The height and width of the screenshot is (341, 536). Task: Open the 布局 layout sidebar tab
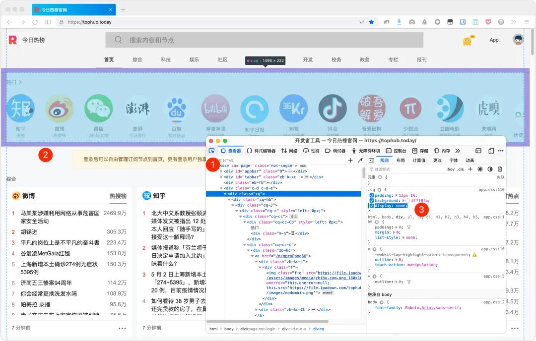(x=401, y=160)
